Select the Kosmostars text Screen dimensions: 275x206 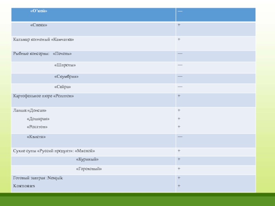[x=24, y=186]
